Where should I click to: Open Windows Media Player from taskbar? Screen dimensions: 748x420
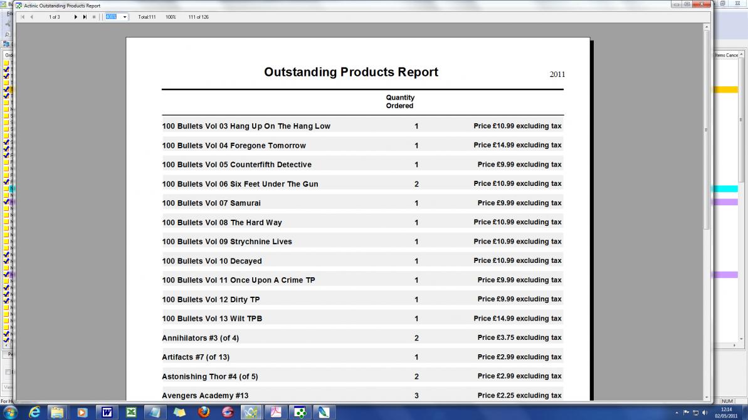tap(82, 412)
